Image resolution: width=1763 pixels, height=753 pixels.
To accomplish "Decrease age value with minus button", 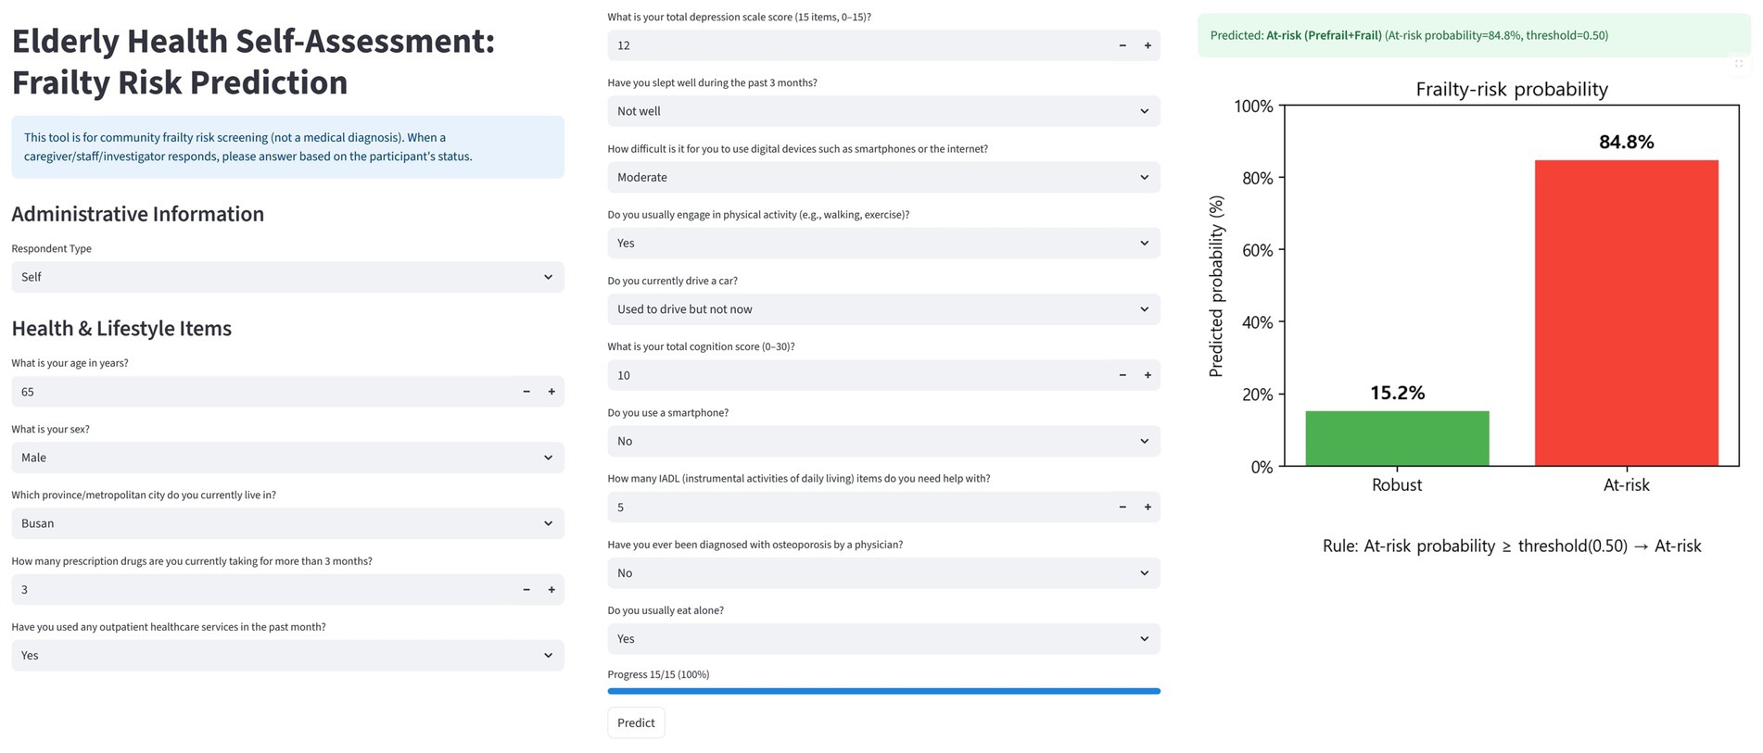I will click(x=526, y=392).
